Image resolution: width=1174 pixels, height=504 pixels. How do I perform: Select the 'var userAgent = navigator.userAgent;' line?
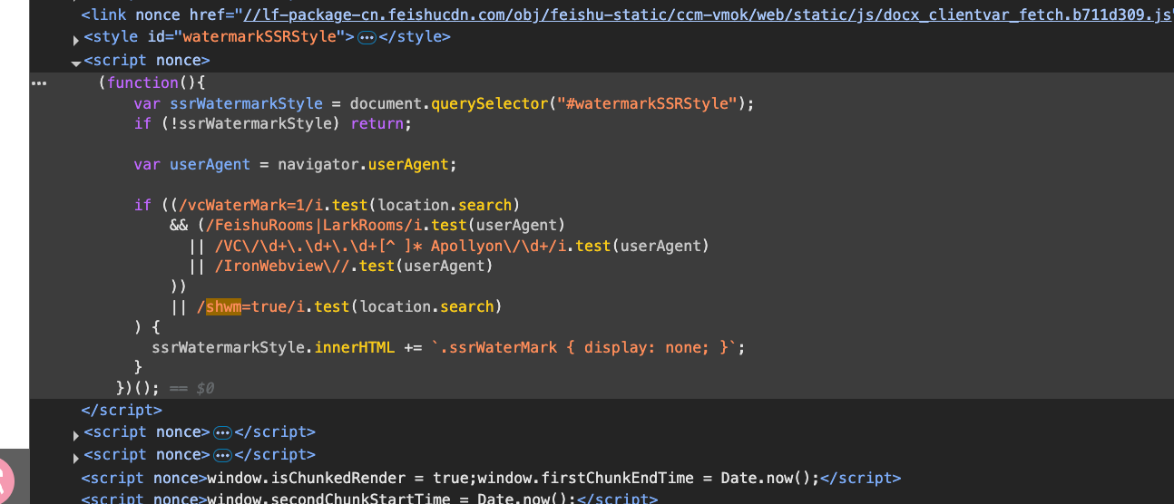[296, 164]
